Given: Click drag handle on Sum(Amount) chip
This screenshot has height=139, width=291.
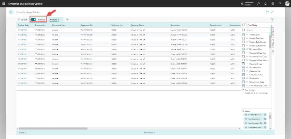Looking at the screenshot, I should coord(246,119).
